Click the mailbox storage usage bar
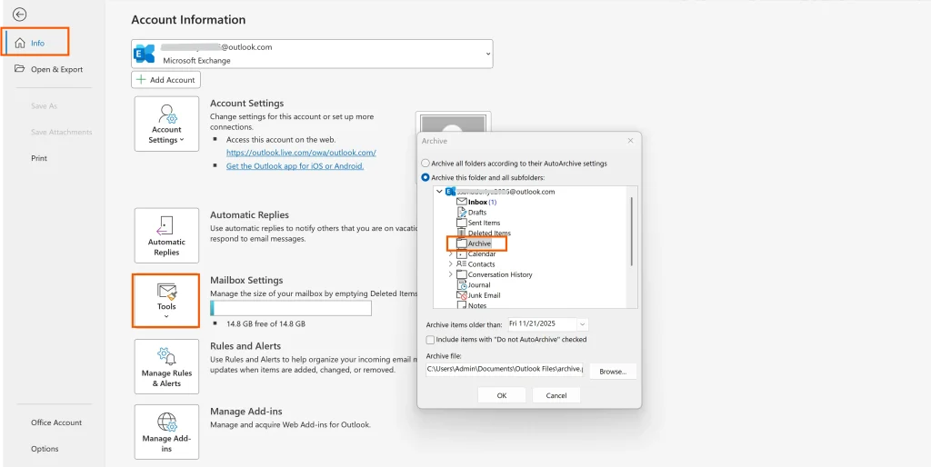The image size is (931, 467). tap(291, 308)
